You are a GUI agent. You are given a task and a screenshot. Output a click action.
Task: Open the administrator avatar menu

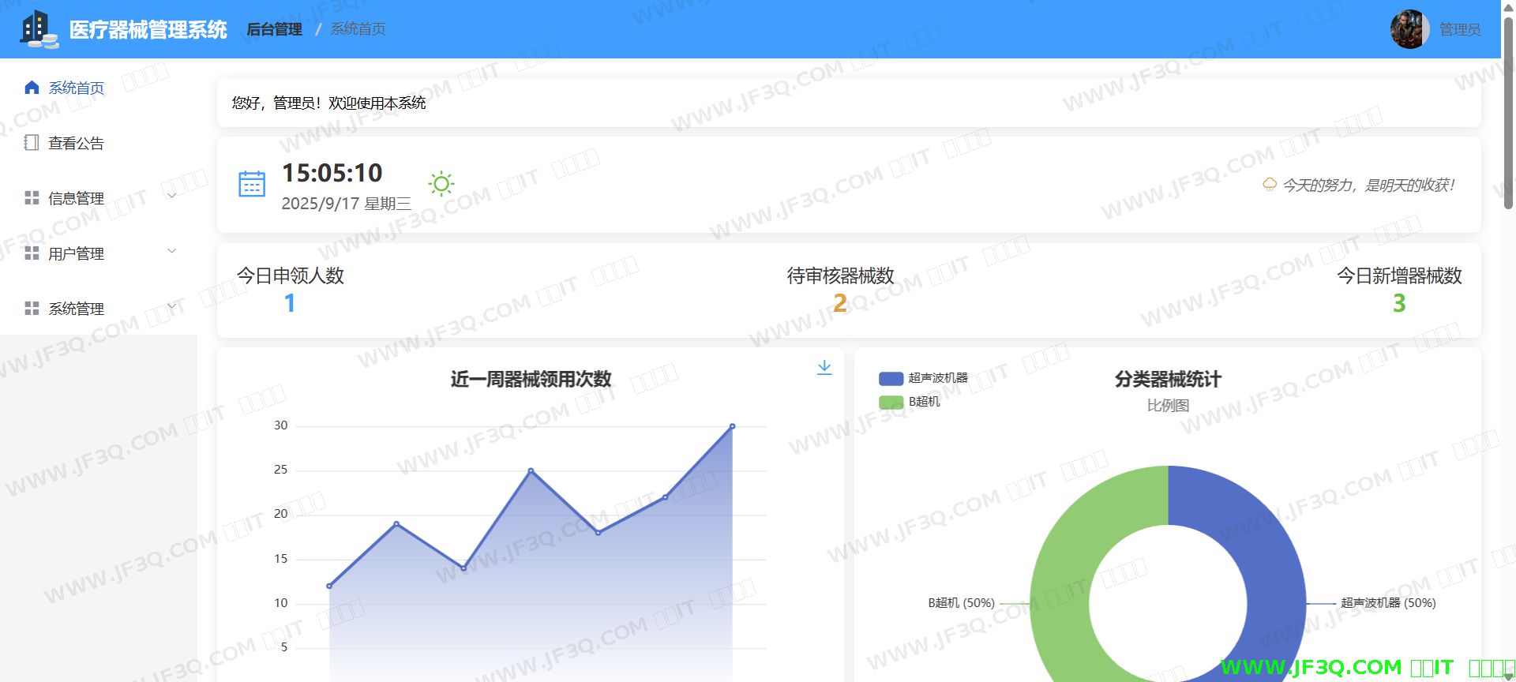pyautogui.click(x=1409, y=30)
